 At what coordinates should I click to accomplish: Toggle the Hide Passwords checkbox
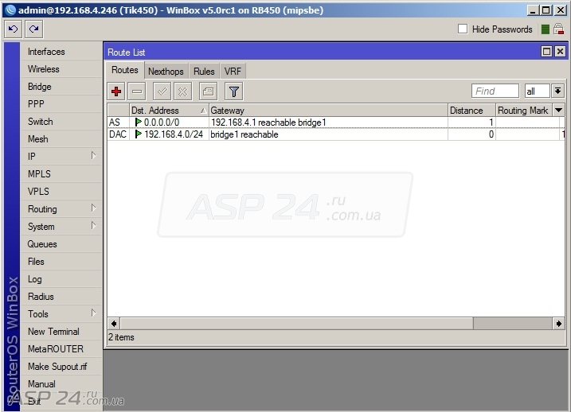463,29
